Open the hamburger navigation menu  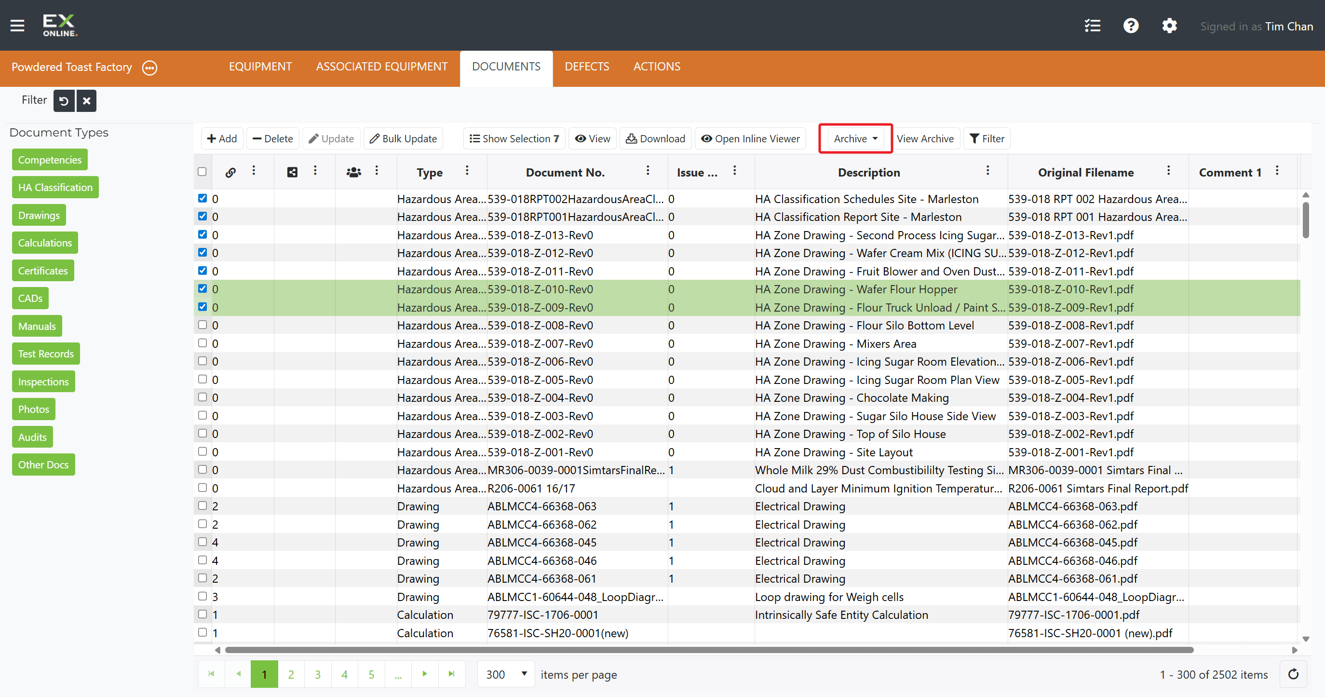coord(17,25)
